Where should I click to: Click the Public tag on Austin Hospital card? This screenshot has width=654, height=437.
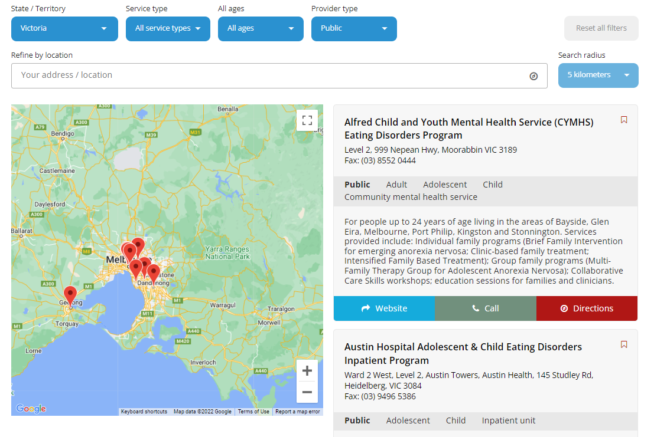357,420
